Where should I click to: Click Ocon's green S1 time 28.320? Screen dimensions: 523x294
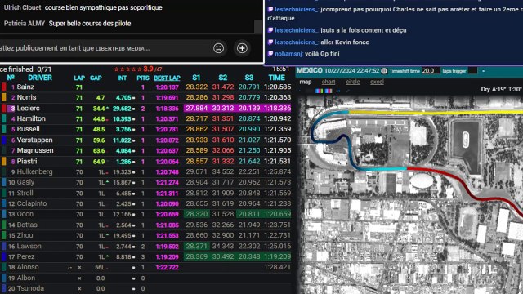click(x=196, y=214)
